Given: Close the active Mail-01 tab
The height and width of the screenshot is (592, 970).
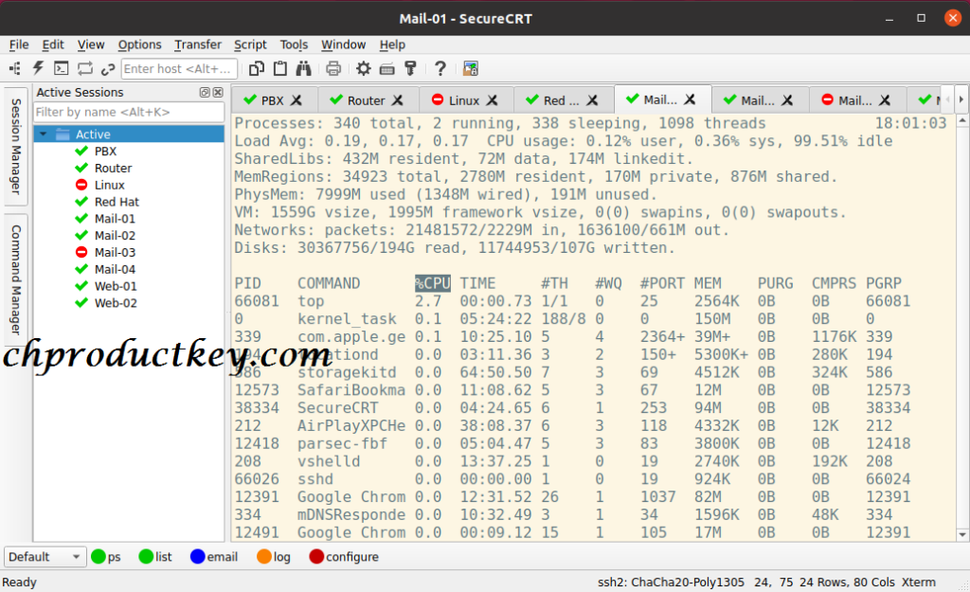Looking at the screenshot, I should pos(691,99).
